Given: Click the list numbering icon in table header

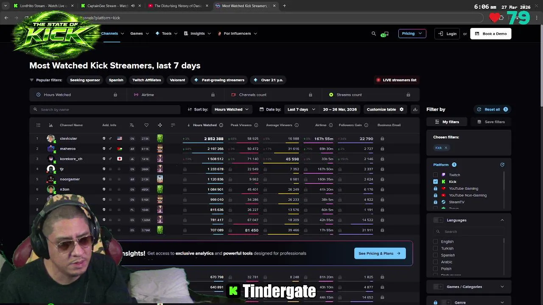Looking at the screenshot, I should 38,125.
